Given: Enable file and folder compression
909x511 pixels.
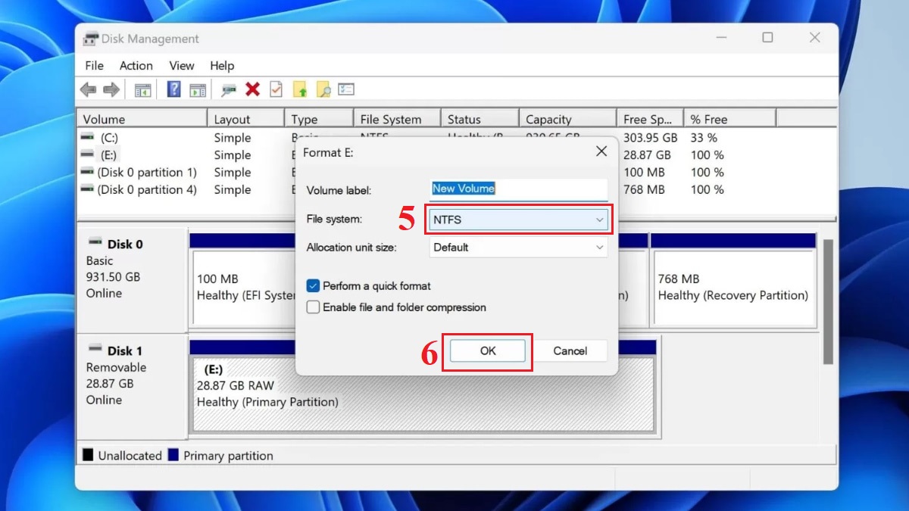Looking at the screenshot, I should tap(314, 307).
